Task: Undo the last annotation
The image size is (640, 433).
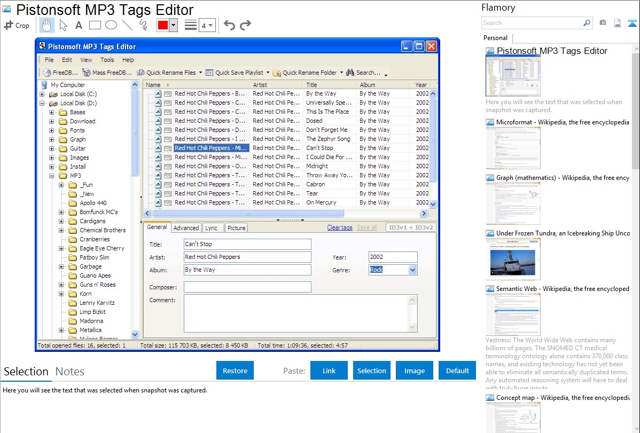Action: coord(229,25)
